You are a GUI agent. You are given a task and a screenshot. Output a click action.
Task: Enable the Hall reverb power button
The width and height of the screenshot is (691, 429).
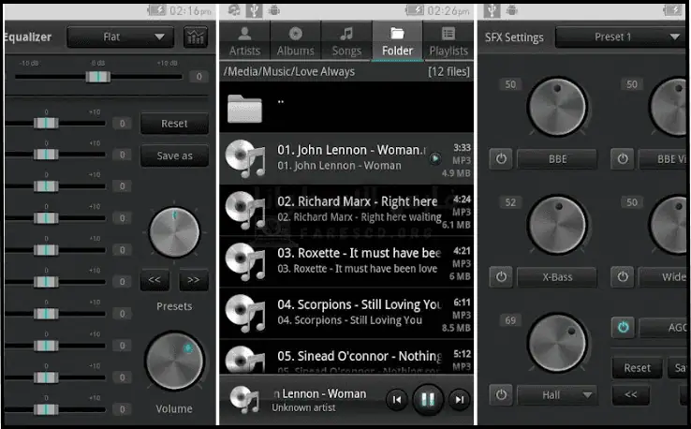coord(501,394)
